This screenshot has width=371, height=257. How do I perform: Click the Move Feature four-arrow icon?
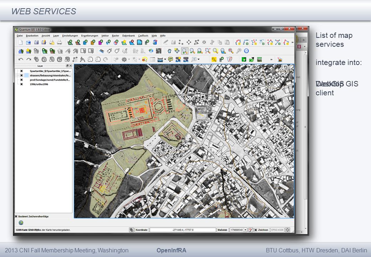[189, 42]
